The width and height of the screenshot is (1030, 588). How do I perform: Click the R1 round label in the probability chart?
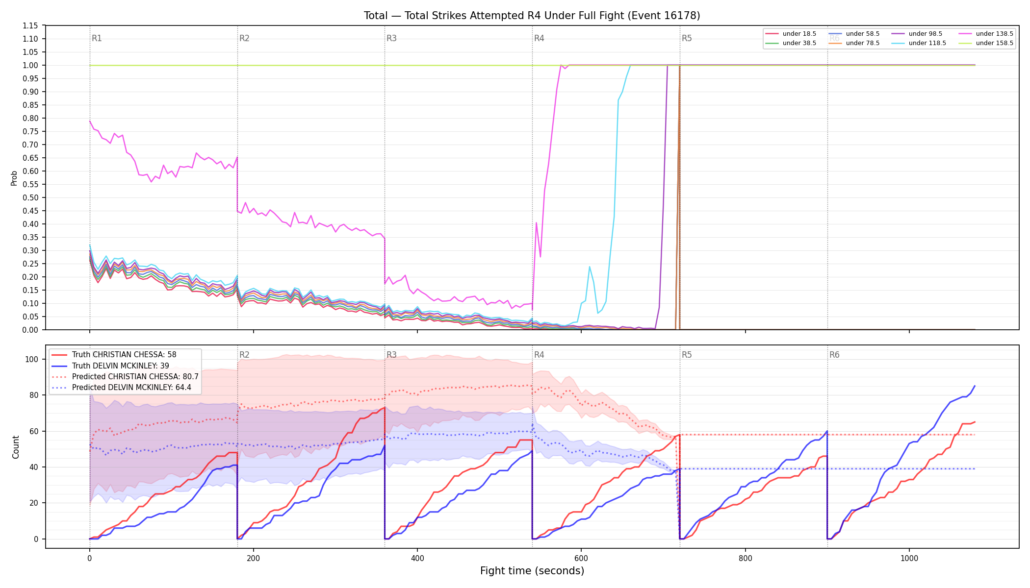pyautogui.click(x=97, y=38)
